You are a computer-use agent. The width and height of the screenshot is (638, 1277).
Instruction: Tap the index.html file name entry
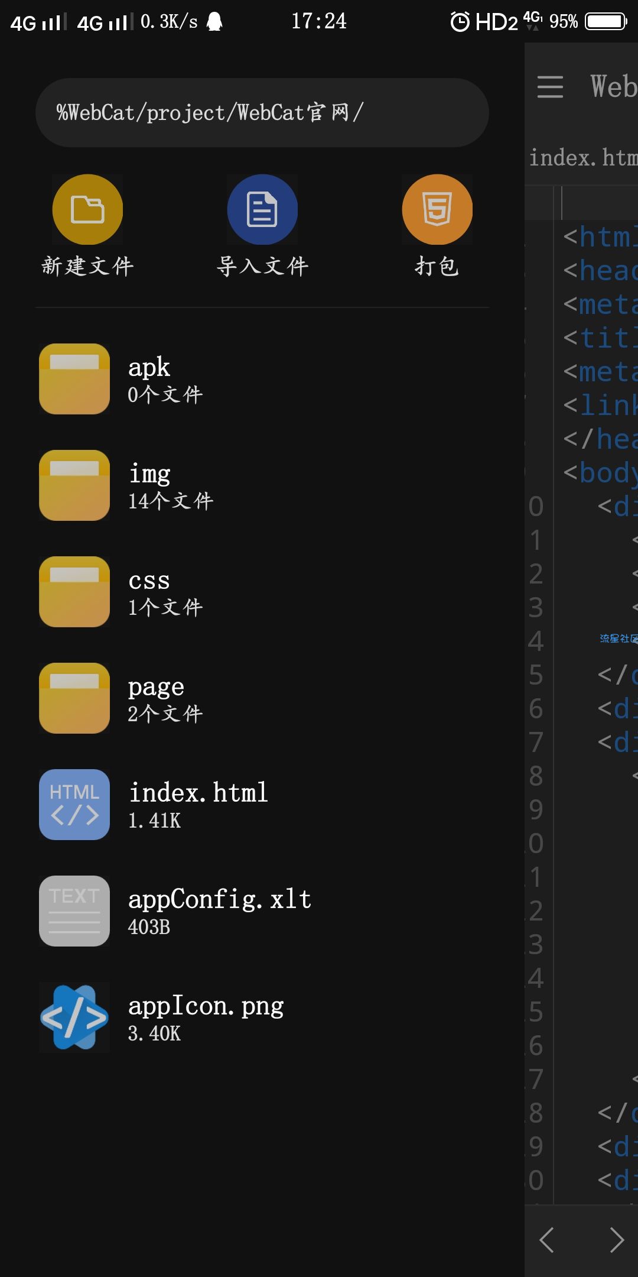coord(198,793)
